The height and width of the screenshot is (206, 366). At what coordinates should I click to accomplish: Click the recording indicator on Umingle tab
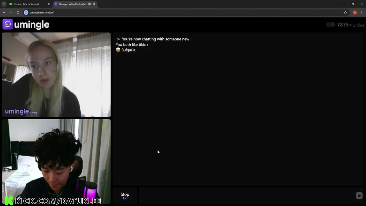(x=89, y=4)
